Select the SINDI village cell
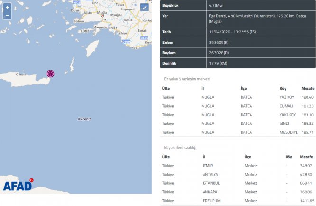 click(284, 123)
